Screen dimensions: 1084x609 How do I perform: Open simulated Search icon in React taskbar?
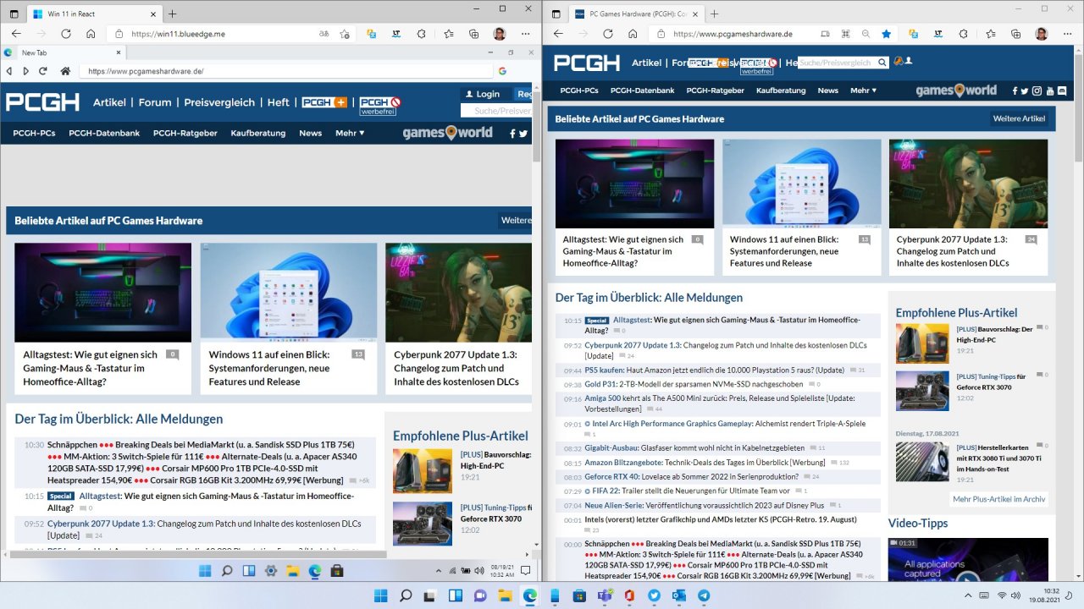pos(228,571)
